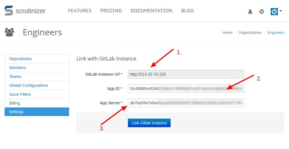Click the Link Gitlab Instance button
The image size is (289, 149).
click(149, 123)
